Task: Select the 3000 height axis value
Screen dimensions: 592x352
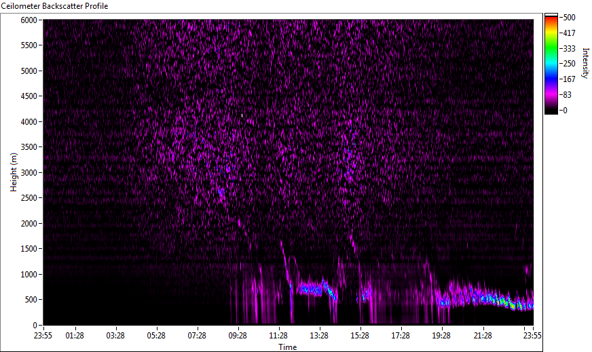Action: pyautogui.click(x=29, y=173)
